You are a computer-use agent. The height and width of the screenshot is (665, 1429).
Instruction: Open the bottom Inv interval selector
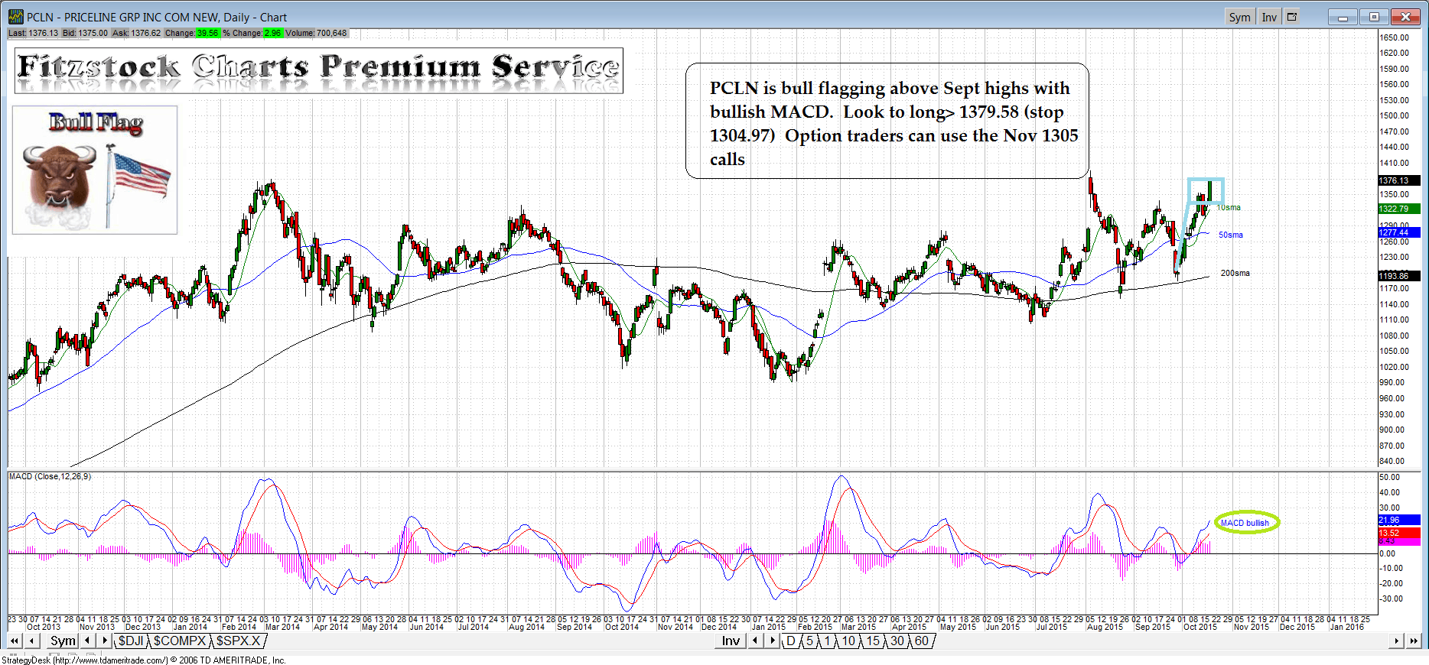[x=731, y=641]
